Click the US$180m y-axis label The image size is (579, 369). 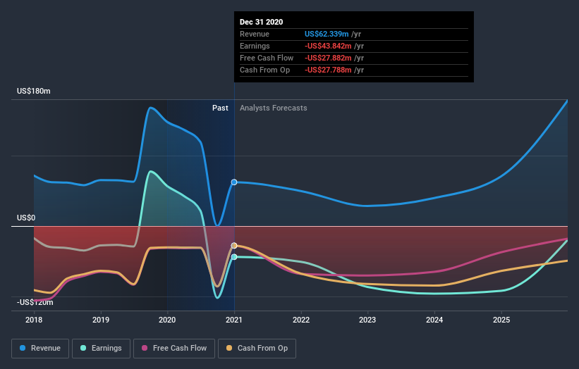tap(34, 91)
